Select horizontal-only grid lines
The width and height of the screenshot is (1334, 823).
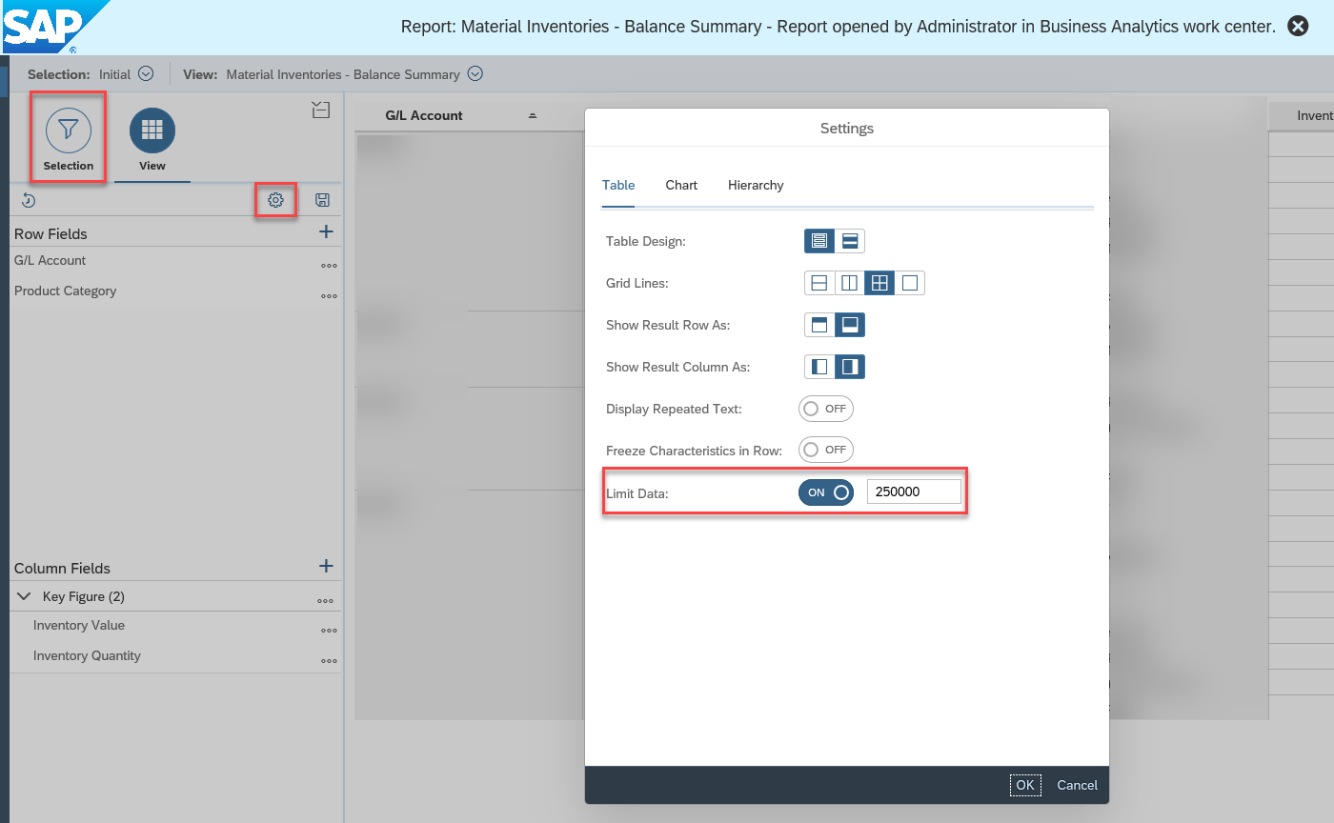(x=819, y=283)
